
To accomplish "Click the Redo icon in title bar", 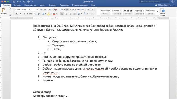I will (x=24, y=2).
